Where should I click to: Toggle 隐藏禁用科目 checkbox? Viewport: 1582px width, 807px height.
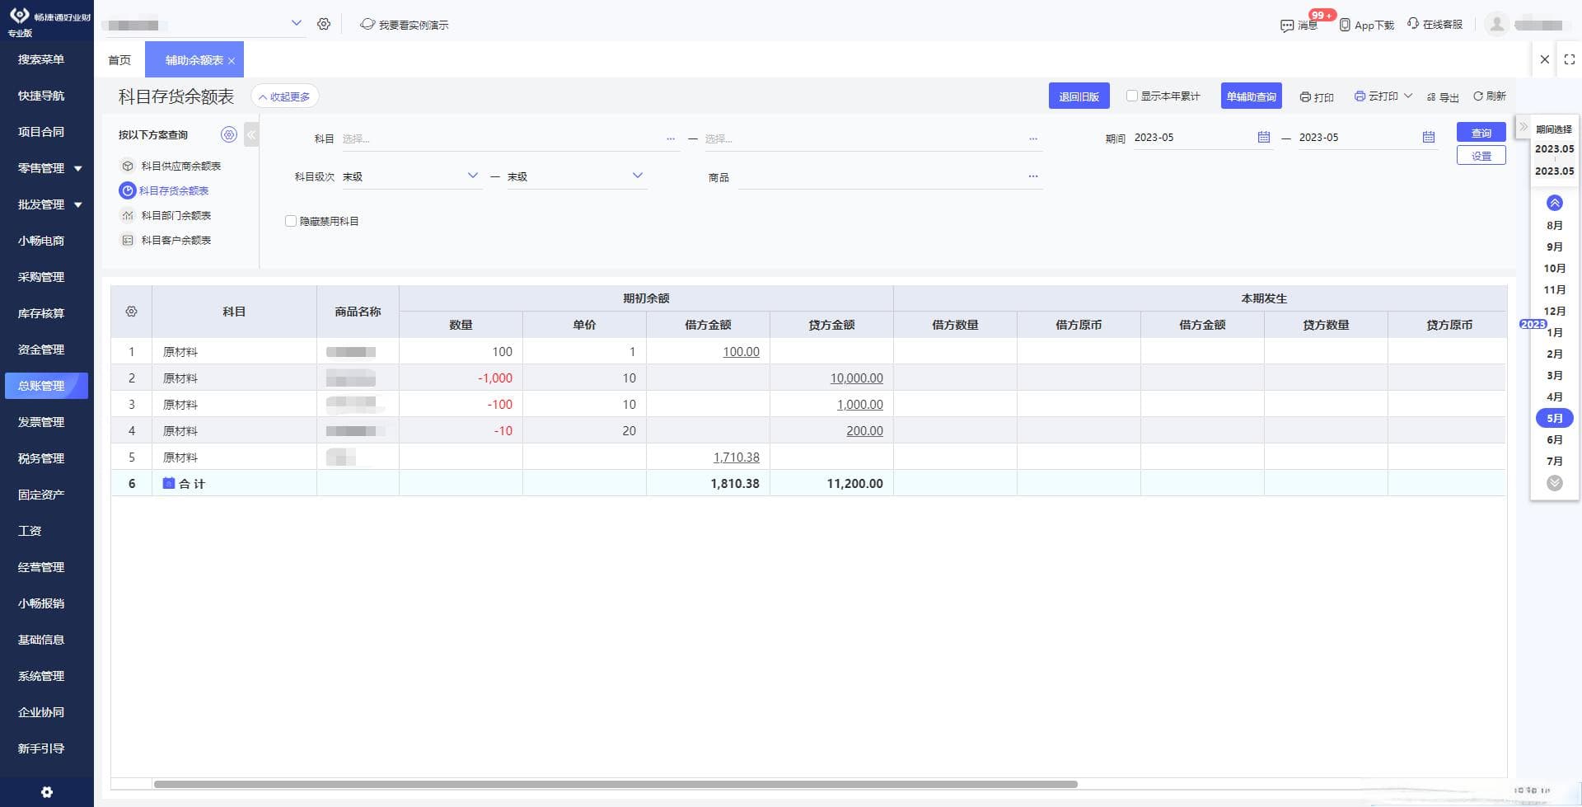coord(290,221)
